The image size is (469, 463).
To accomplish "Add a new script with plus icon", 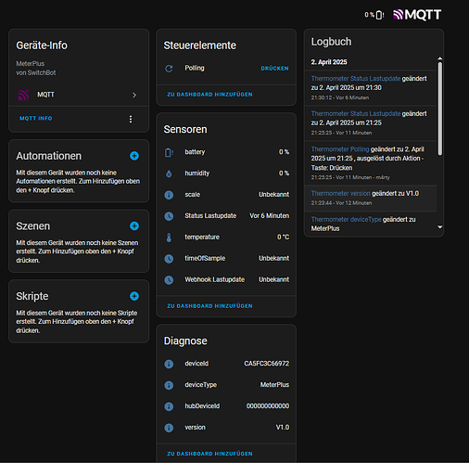I will [134, 296].
